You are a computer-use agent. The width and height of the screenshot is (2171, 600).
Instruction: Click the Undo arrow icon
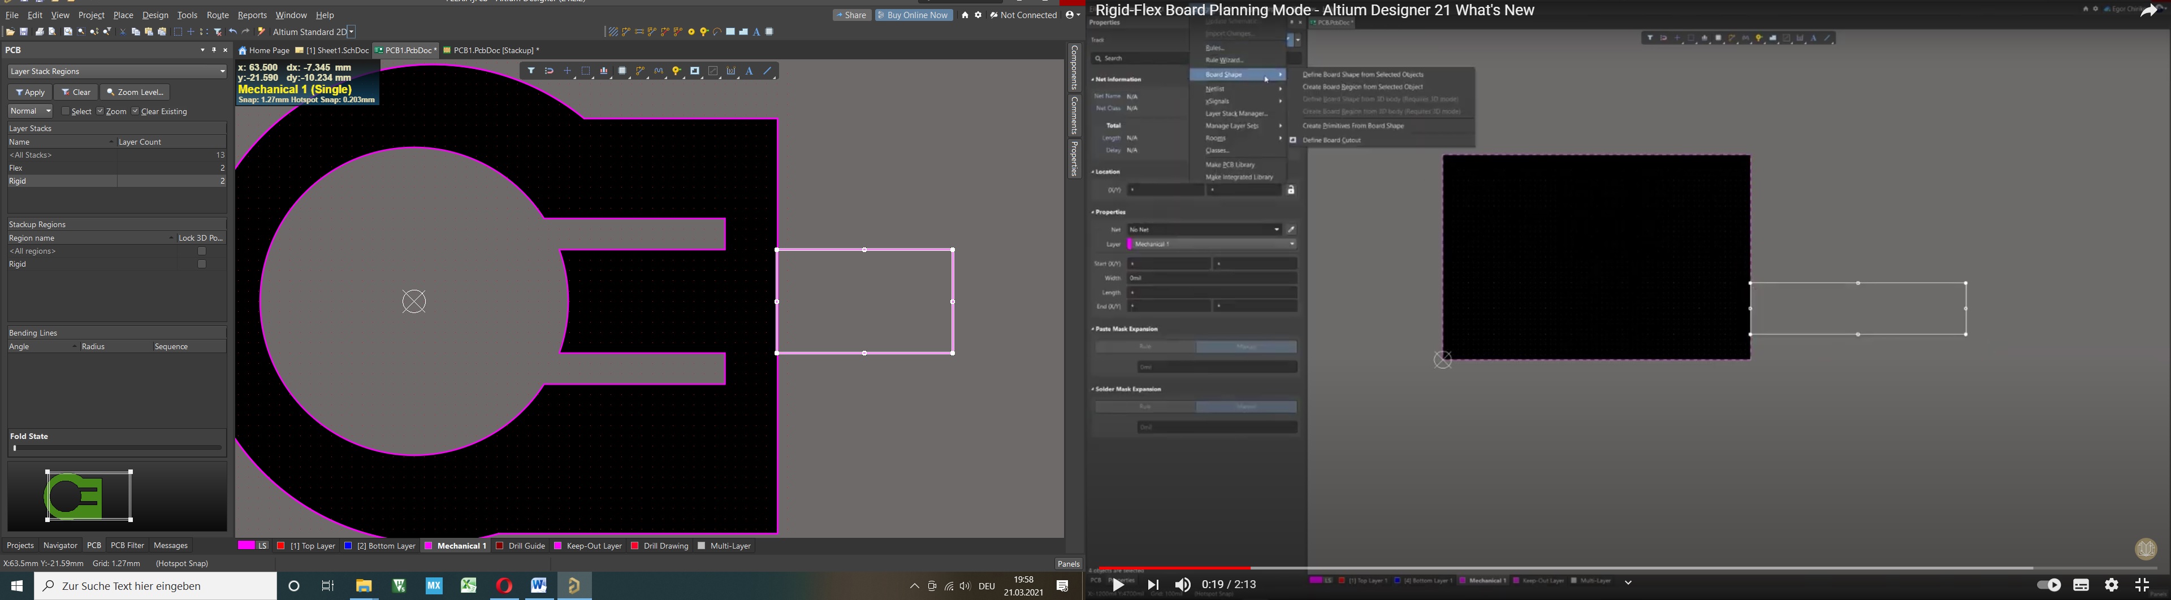232,32
